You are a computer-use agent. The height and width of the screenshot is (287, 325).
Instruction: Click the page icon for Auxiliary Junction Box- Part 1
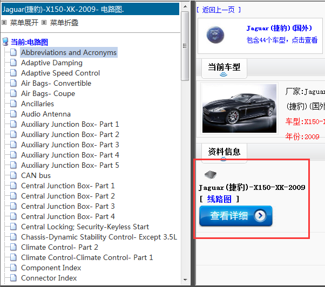click(x=13, y=124)
